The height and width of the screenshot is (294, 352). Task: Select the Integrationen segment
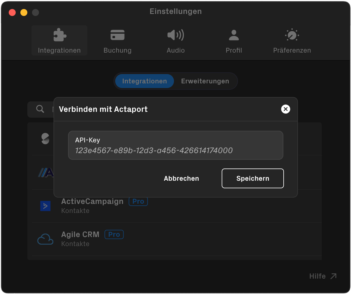pos(144,81)
